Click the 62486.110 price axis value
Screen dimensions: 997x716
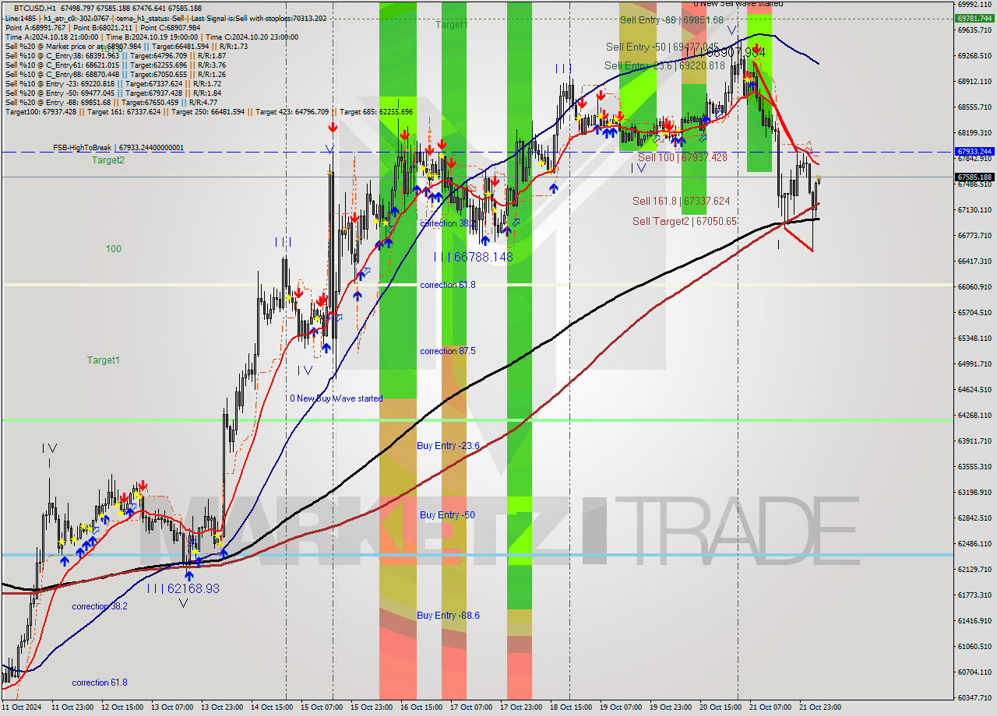pyautogui.click(x=974, y=543)
